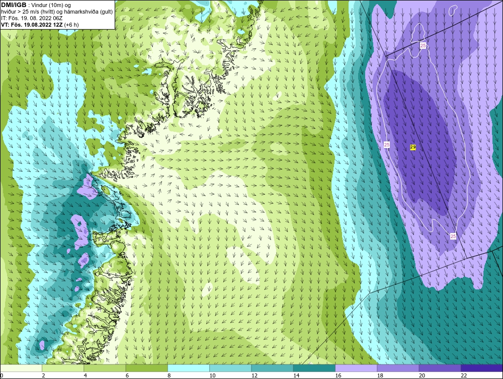Select the 10–12 m/s legend swatch
503x379 pixels.
(230, 368)
